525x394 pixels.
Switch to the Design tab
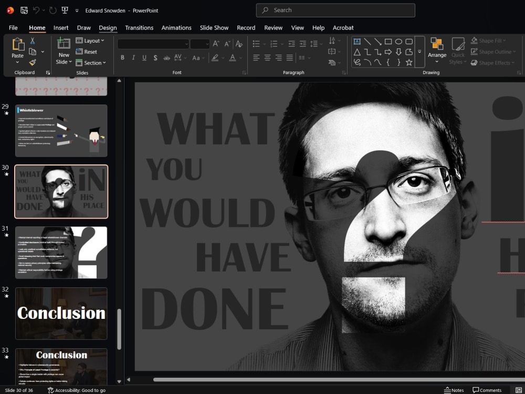coord(108,28)
